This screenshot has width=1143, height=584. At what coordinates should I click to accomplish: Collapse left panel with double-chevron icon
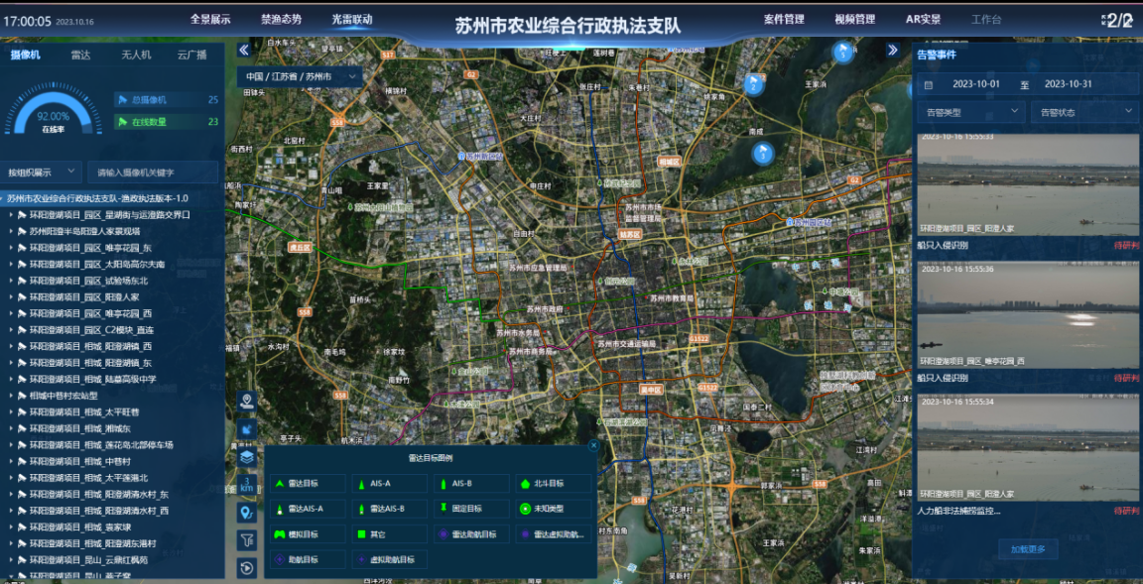[243, 50]
